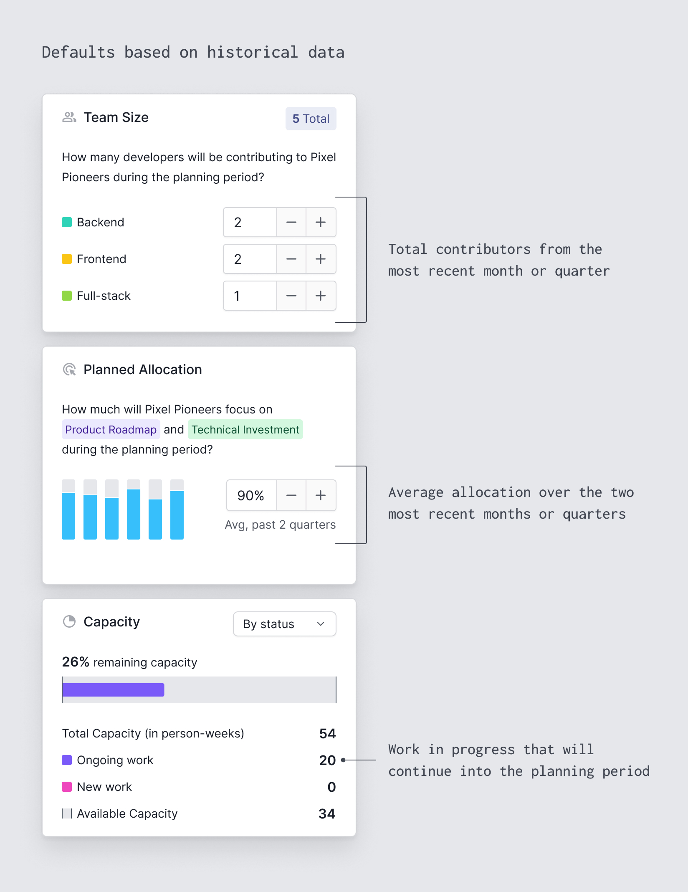Click the Technical Investment tag
The width and height of the screenshot is (688, 892).
coord(245,429)
